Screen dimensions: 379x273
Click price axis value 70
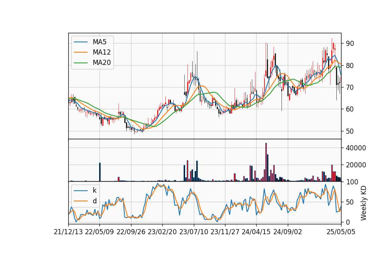pyautogui.click(x=350, y=87)
